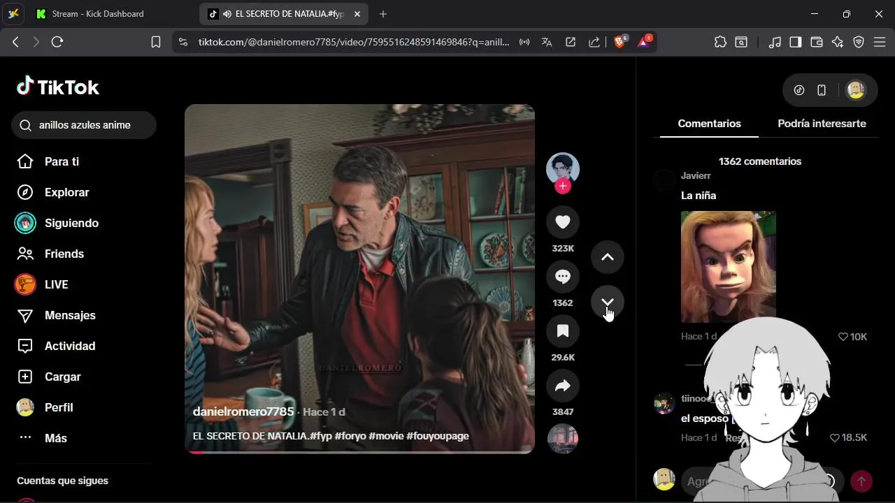Like the comment with 18.5K likes
Image resolution: width=895 pixels, height=503 pixels.
click(834, 437)
